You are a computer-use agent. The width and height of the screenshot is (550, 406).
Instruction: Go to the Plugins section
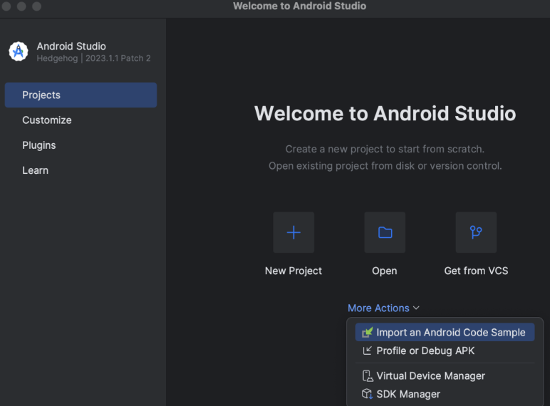pyautogui.click(x=81, y=145)
